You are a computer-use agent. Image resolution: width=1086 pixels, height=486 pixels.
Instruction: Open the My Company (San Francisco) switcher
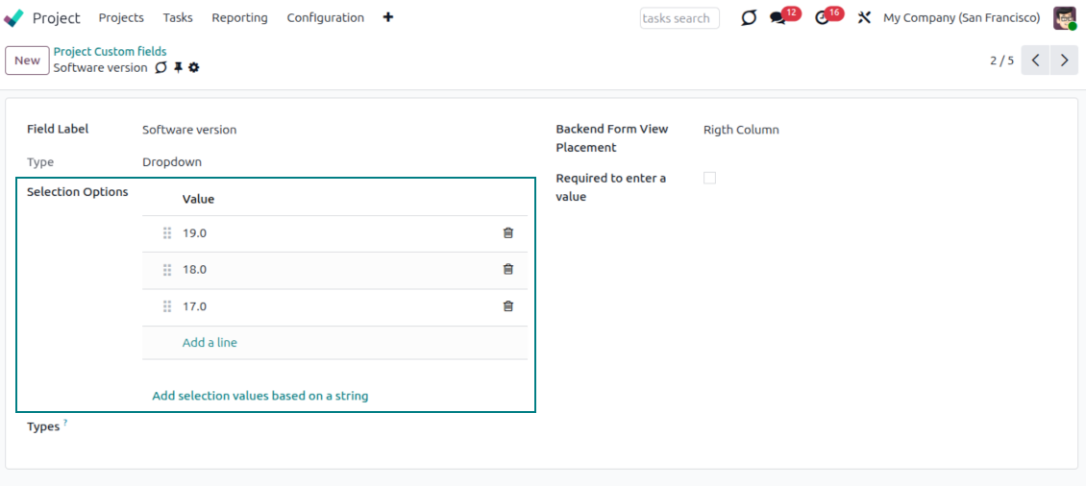961,18
